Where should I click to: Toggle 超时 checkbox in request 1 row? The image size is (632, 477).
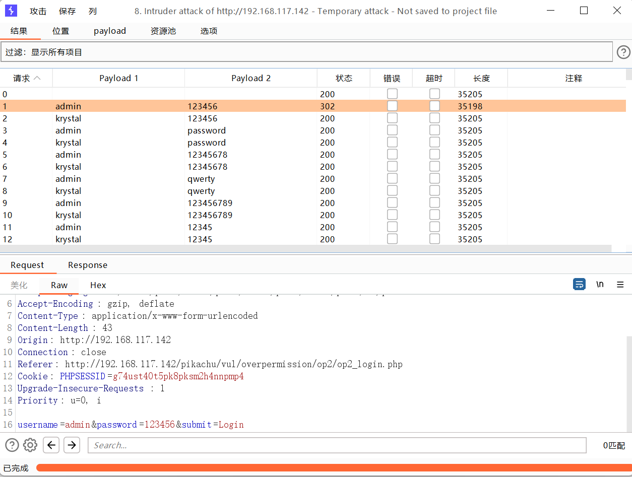pyautogui.click(x=434, y=106)
